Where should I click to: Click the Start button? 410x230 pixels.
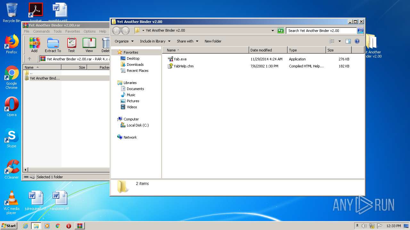(x=9, y=226)
